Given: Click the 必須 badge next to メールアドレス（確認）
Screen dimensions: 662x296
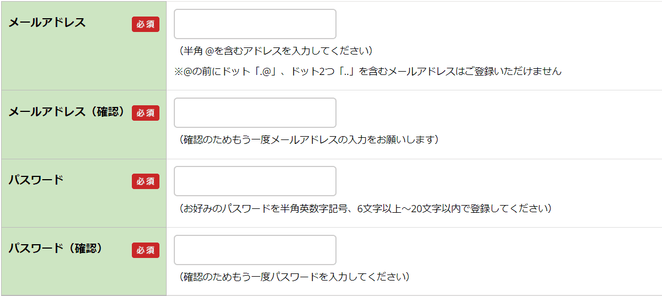Looking at the screenshot, I should click(146, 113).
